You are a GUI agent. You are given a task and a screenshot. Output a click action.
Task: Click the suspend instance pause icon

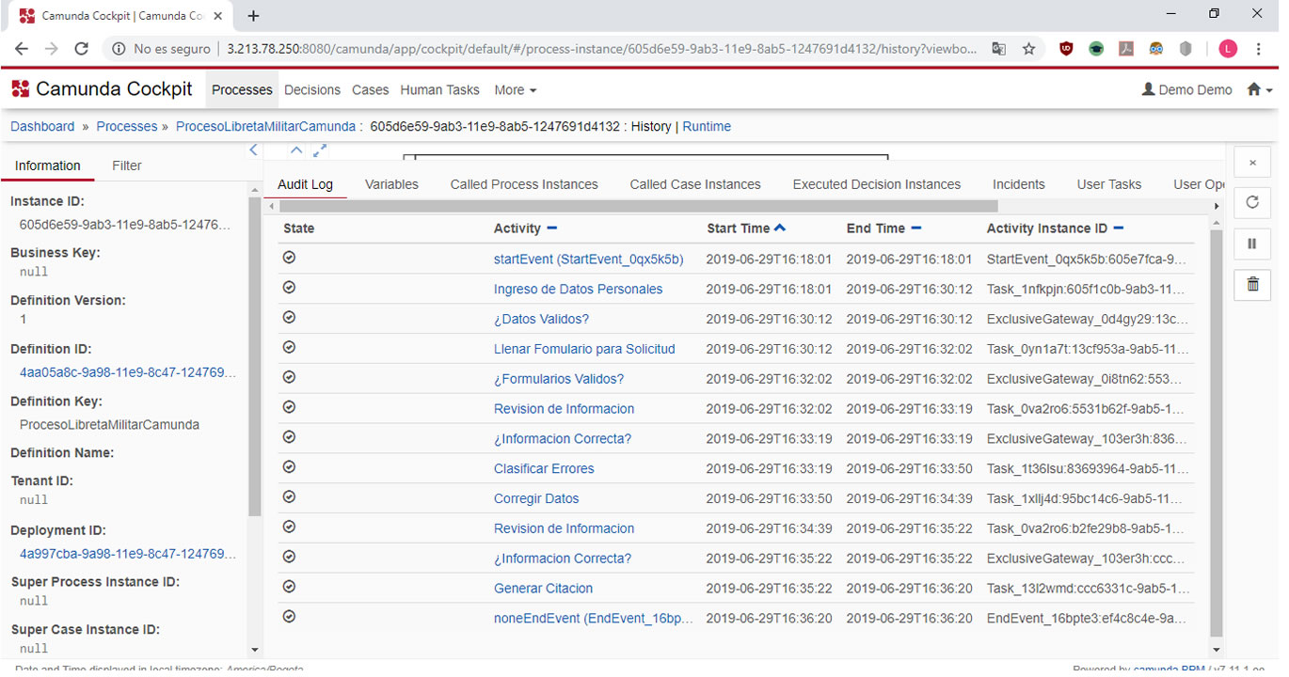click(1252, 244)
